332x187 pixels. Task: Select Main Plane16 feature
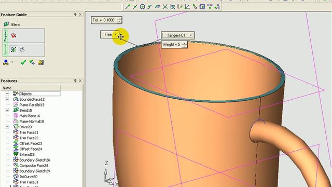pyautogui.click(x=30, y=116)
